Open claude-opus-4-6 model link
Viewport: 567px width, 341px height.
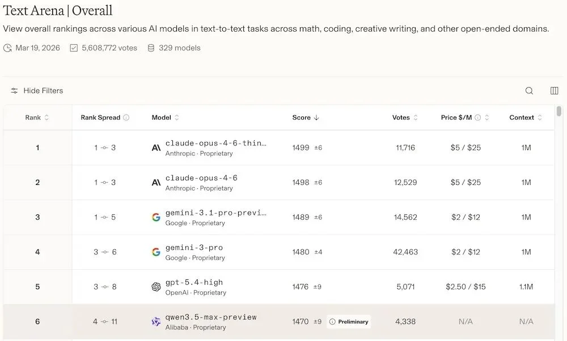(x=201, y=178)
